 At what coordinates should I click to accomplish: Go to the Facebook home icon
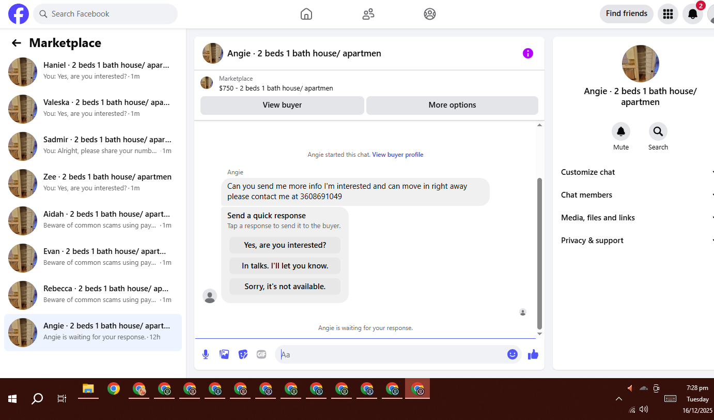306,14
